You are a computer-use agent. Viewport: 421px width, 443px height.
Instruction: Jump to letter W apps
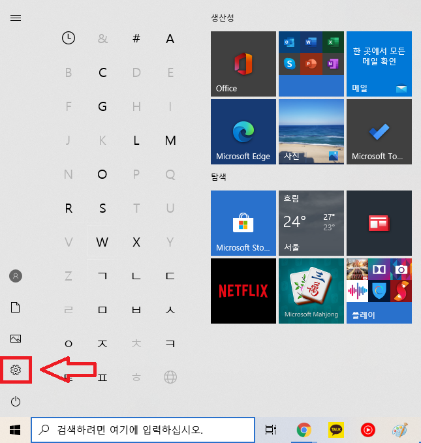pos(102,242)
